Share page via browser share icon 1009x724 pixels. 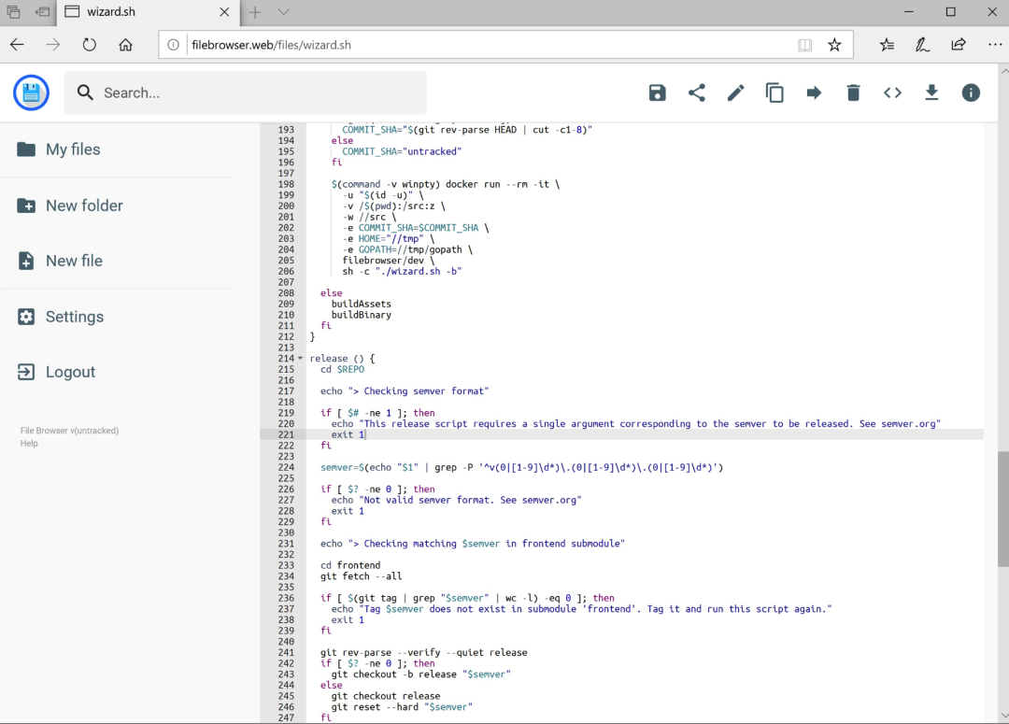tap(959, 45)
